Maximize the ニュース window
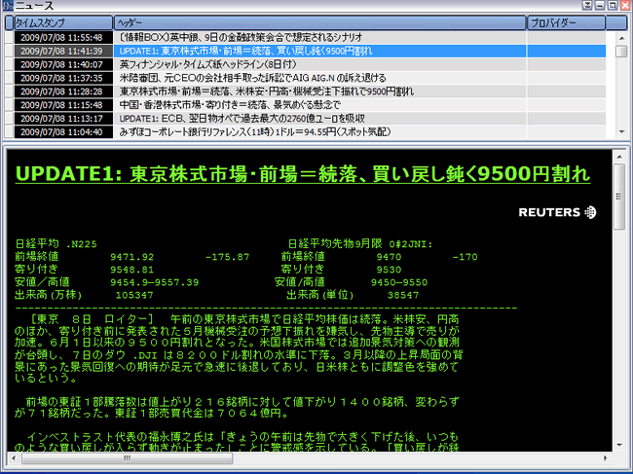This screenshot has height=474, width=633. tap(613, 5)
